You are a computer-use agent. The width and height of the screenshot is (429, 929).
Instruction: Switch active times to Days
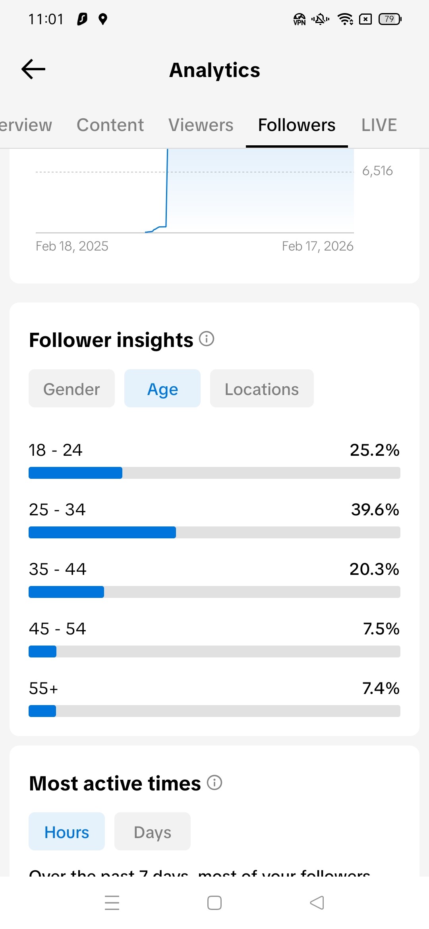pyautogui.click(x=153, y=832)
